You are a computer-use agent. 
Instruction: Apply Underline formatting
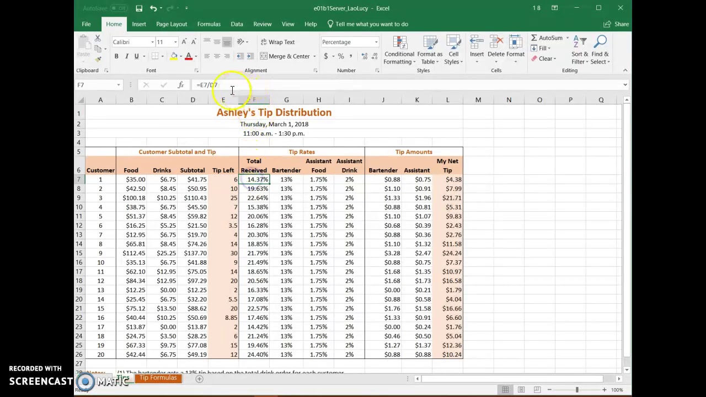click(x=136, y=56)
